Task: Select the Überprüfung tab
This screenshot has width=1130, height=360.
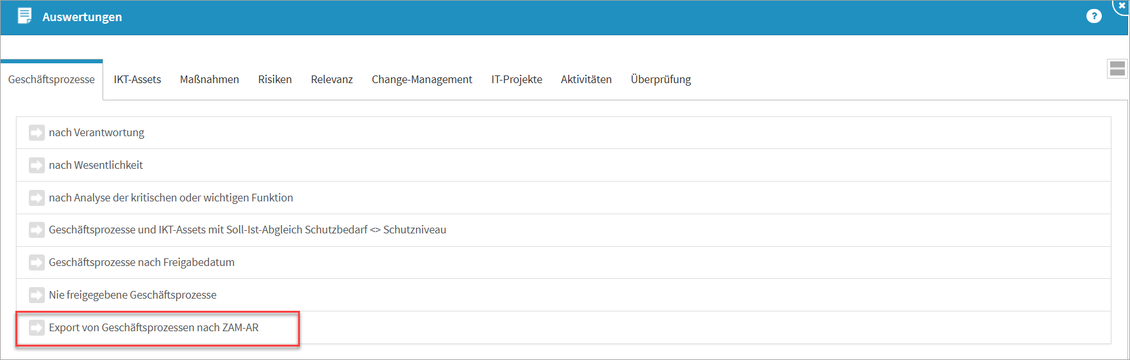Action: click(660, 80)
